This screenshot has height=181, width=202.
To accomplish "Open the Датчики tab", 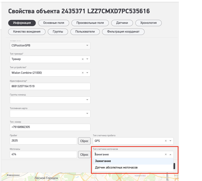I will 122,23.
